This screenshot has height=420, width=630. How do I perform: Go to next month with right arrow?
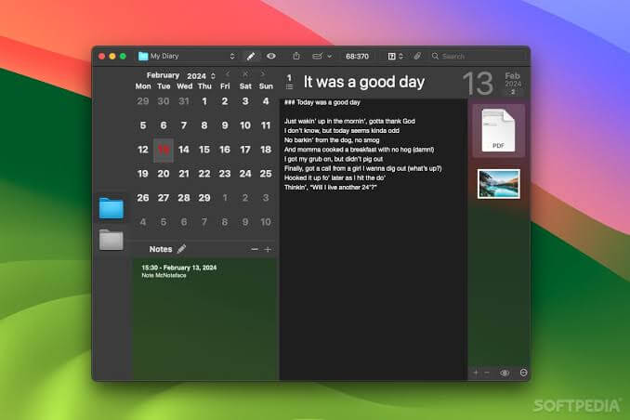263,74
